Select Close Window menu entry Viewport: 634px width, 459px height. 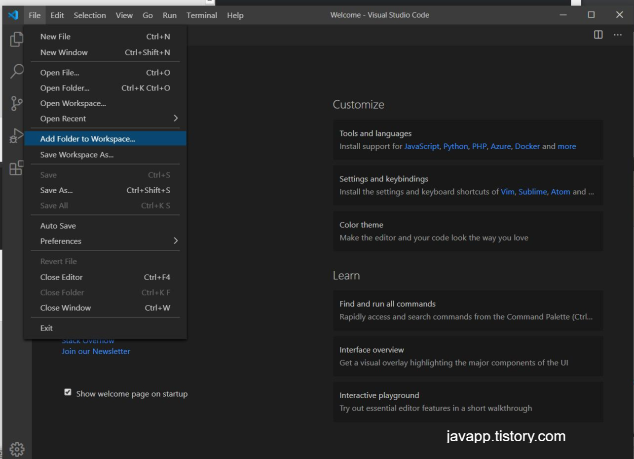(x=106, y=308)
